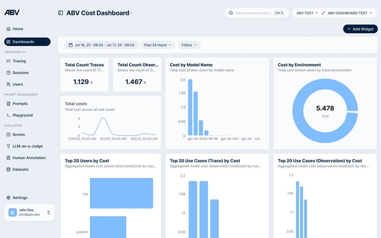Click the Datasets database icon

(8, 169)
